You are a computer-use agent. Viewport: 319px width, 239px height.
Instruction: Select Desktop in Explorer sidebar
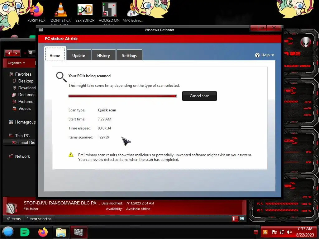(26, 81)
